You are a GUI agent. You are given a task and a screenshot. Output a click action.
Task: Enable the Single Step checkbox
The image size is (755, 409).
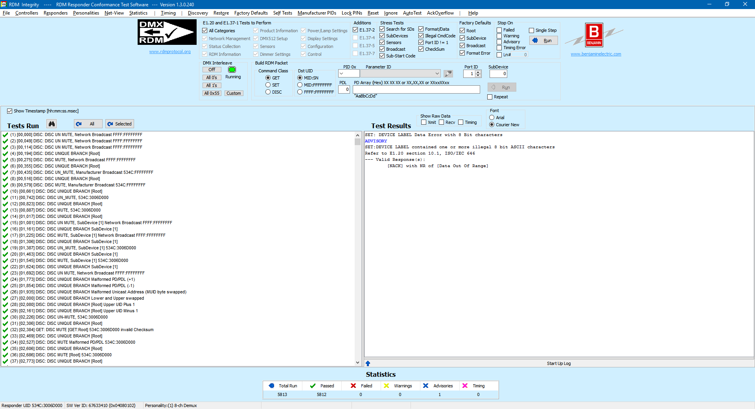pyautogui.click(x=531, y=30)
